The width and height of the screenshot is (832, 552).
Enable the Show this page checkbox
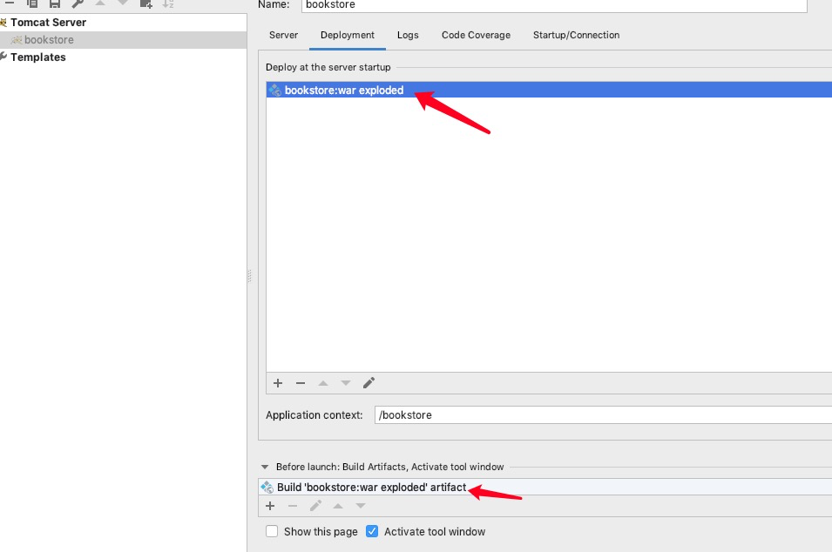(x=272, y=531)
